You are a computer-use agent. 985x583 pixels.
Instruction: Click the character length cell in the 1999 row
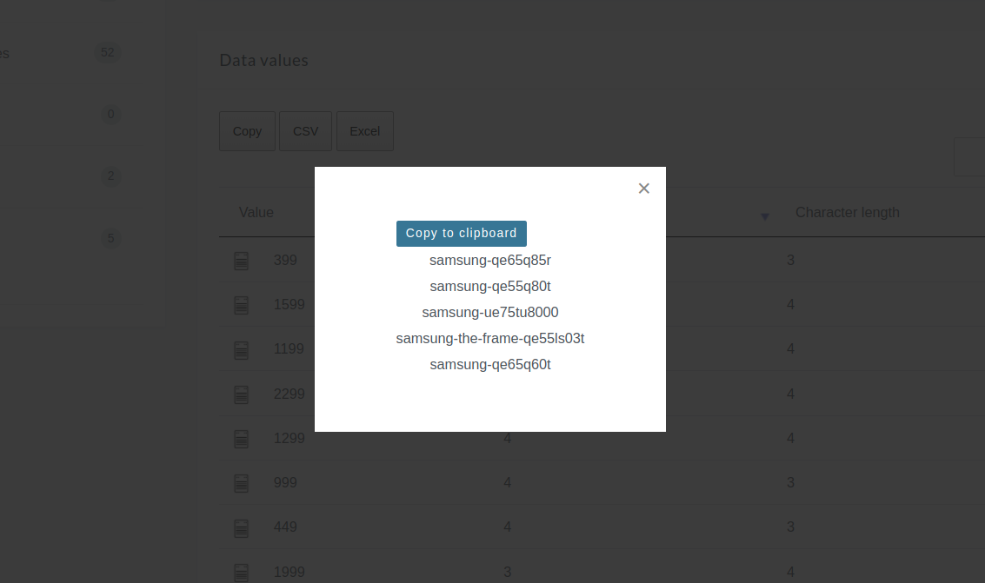pyautogui.click(x=790, y=573)
